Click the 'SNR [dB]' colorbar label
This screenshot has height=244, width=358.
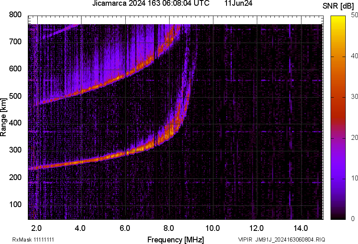pyautogui.click(x=338, y=6)
